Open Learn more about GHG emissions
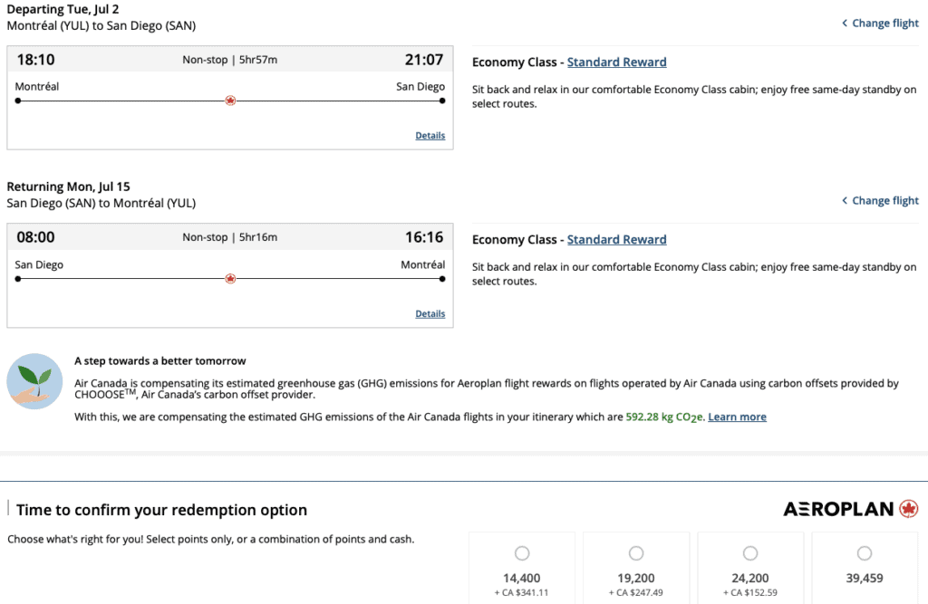This screenshot has height=604, width=928. tap(737, 417)
